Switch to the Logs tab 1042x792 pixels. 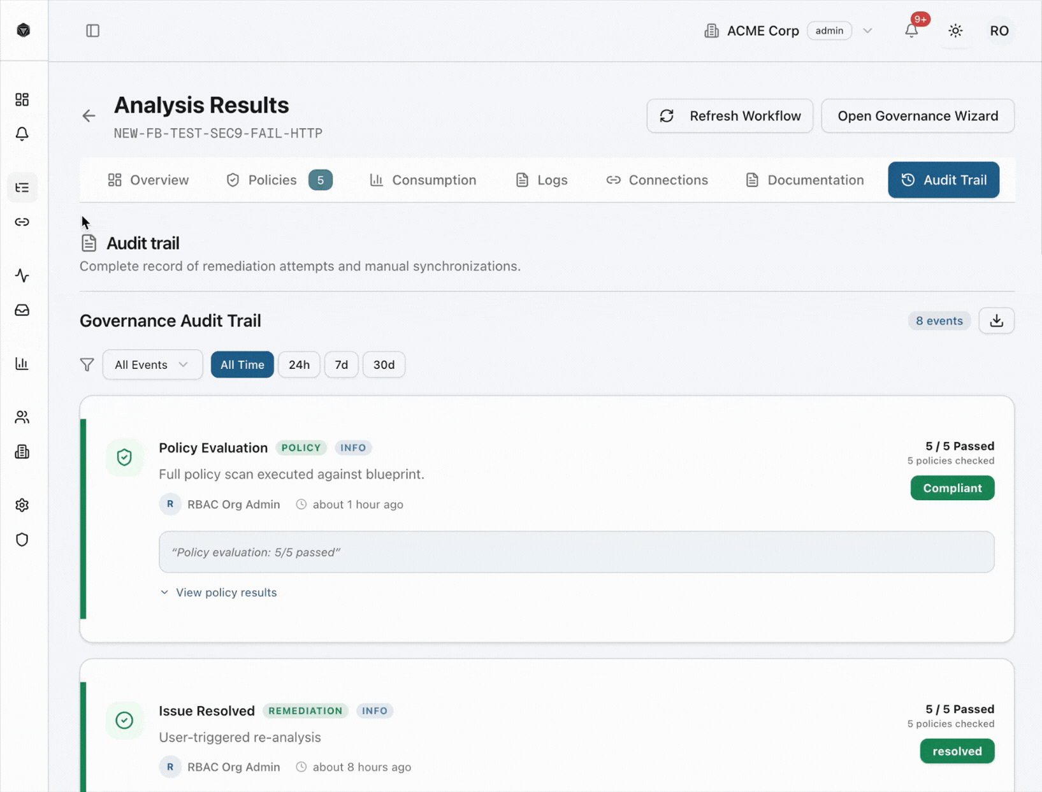(541, 180)
